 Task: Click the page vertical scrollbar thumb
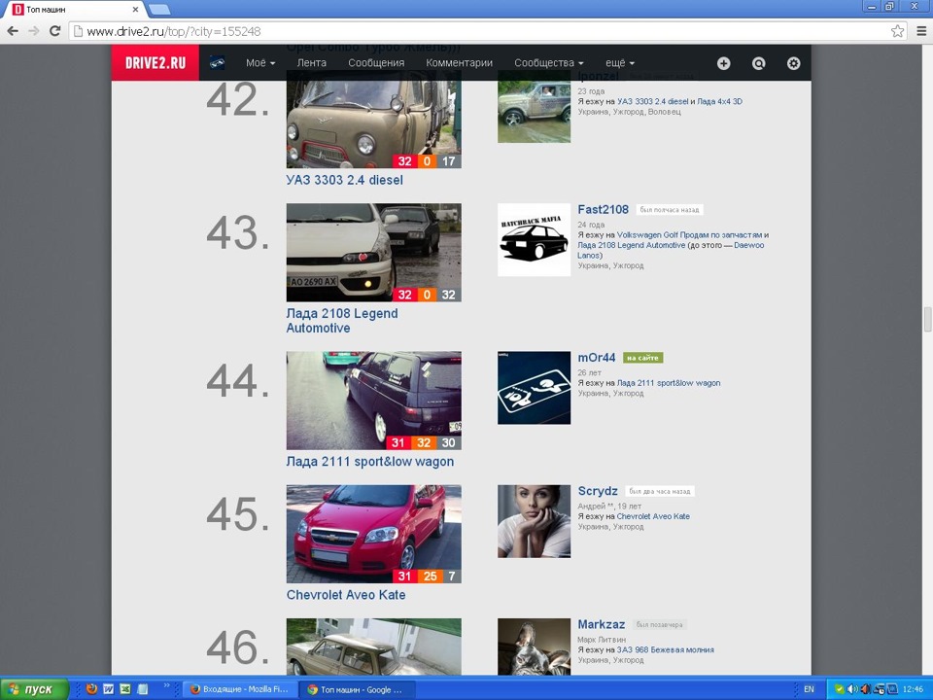pyautogui.click(x=927, y=320)
